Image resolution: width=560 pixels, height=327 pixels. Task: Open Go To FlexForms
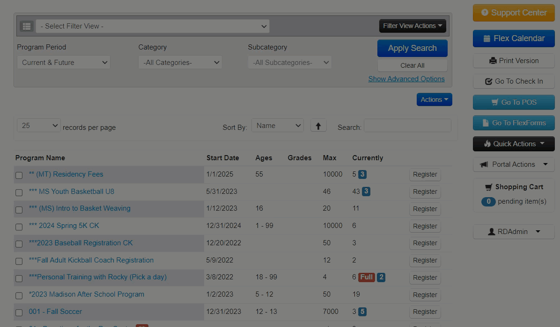514,123
